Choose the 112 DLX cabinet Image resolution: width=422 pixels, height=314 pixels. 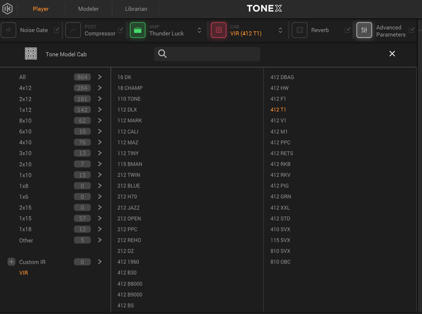127,110
